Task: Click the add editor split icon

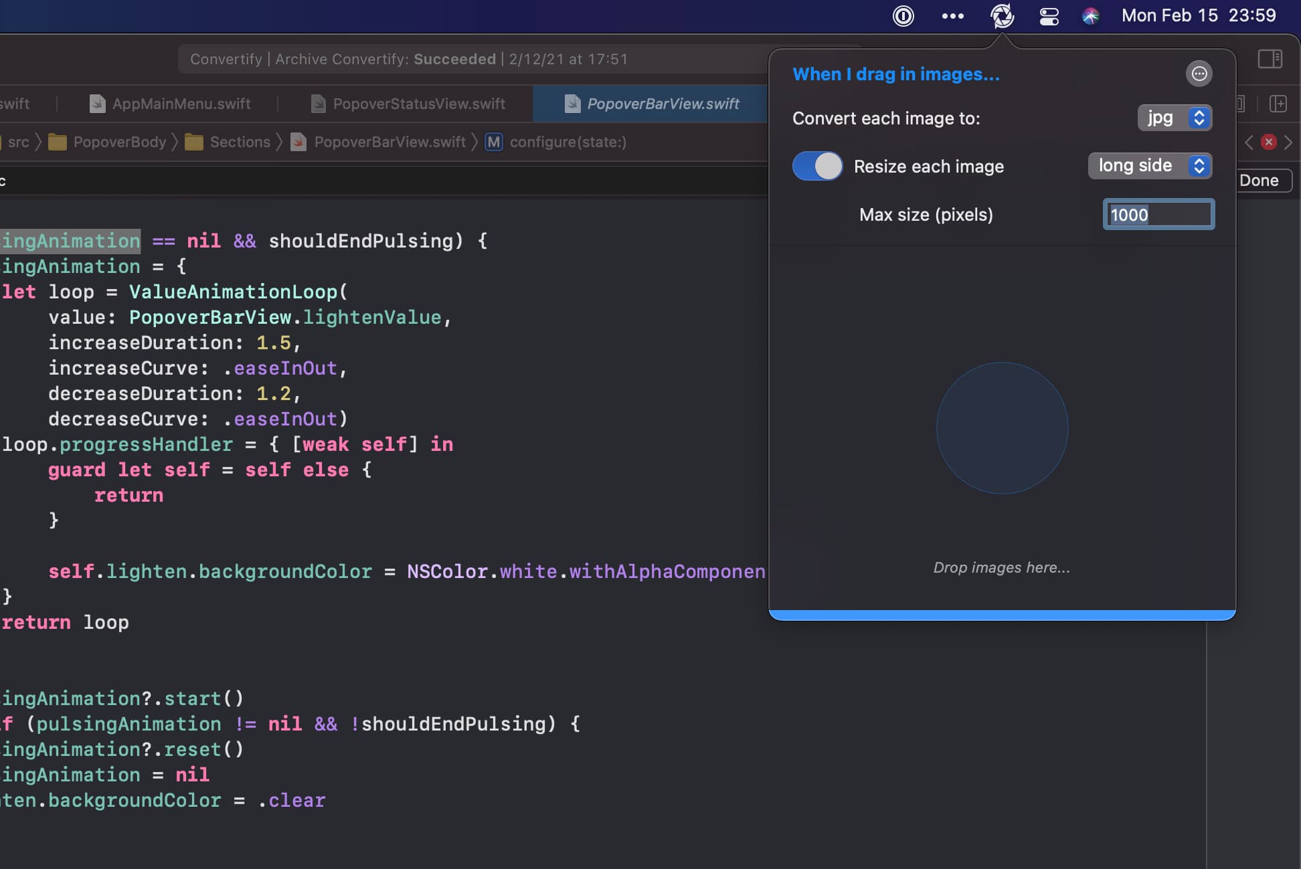Action: [1278, 104]
